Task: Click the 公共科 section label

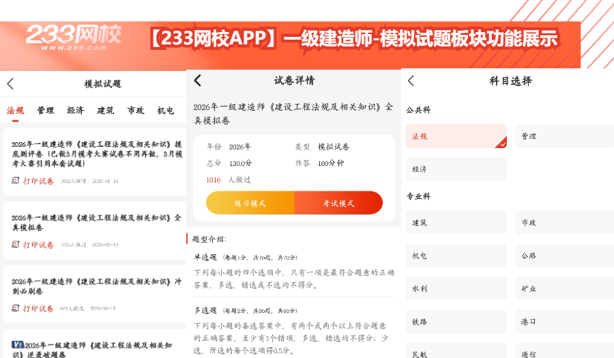Action: (x=418, y=110)
